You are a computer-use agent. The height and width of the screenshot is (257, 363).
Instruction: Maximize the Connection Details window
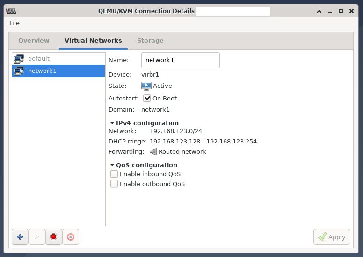point(341,11)
